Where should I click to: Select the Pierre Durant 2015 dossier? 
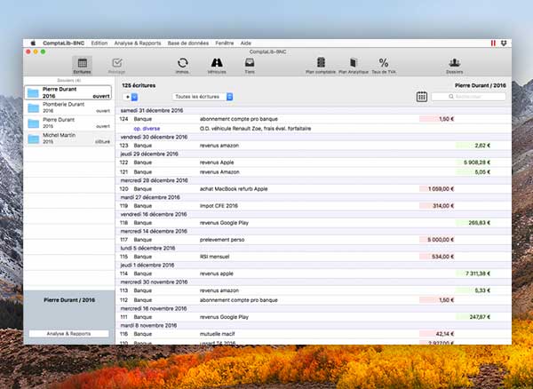tap(68, 123)
